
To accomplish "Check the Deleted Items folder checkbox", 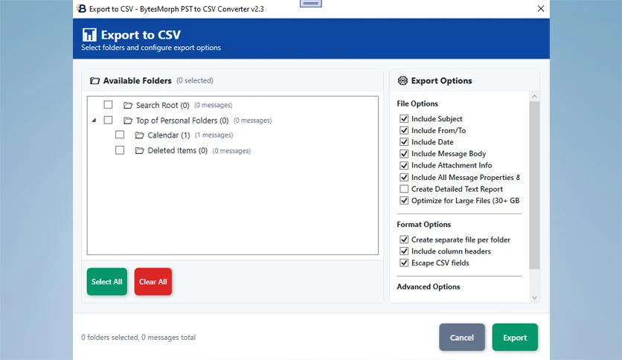I will 119,150.
